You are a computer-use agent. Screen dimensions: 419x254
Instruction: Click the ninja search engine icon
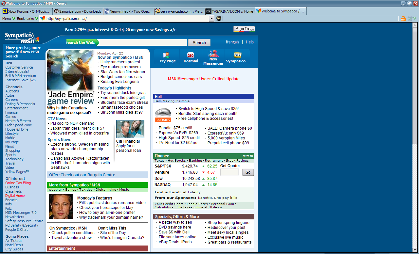[x=219, y=19]
